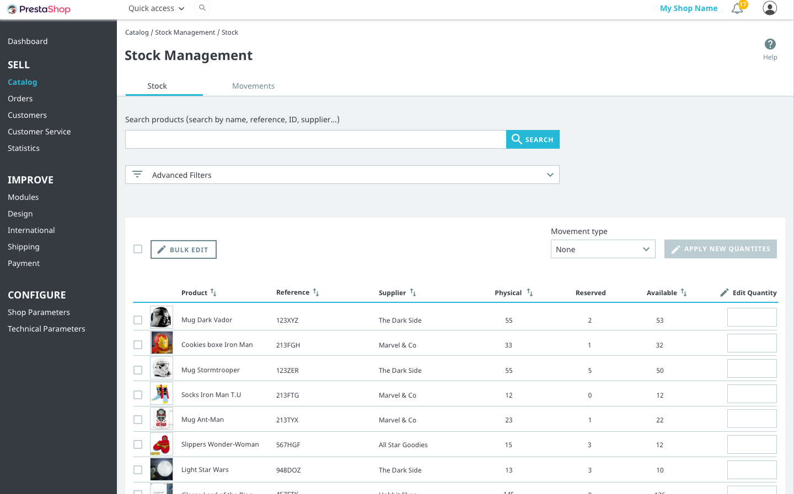Open Design in the sidebar

coord(20,214)
